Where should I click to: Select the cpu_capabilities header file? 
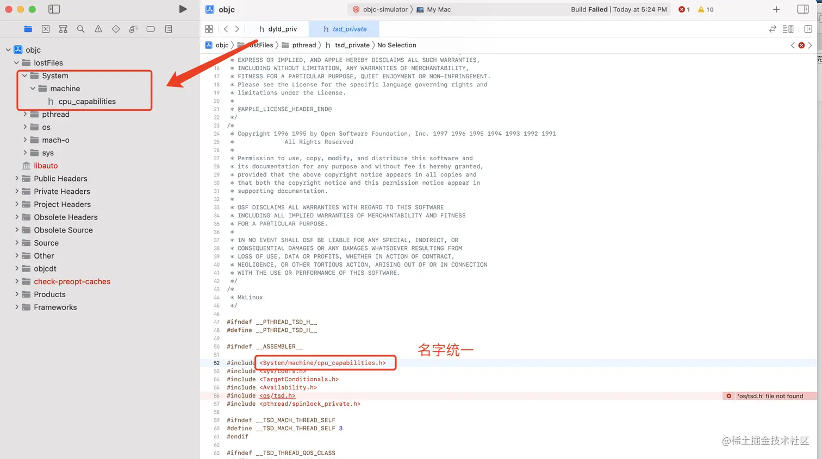point(82,102)
